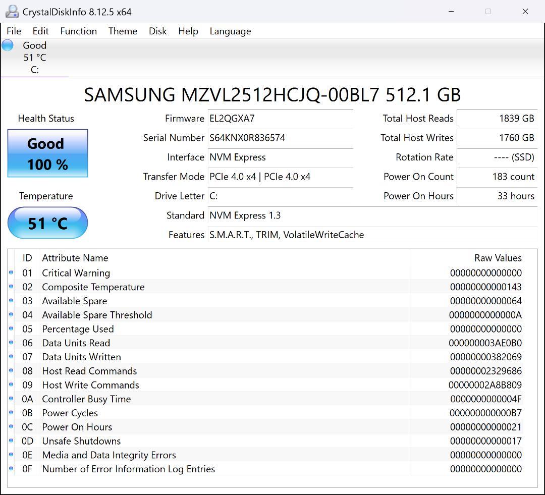Viewport: 545px width, 495px height.
Task: Click the status dot beside Percentage Used
Action: (x=11, y=328)
